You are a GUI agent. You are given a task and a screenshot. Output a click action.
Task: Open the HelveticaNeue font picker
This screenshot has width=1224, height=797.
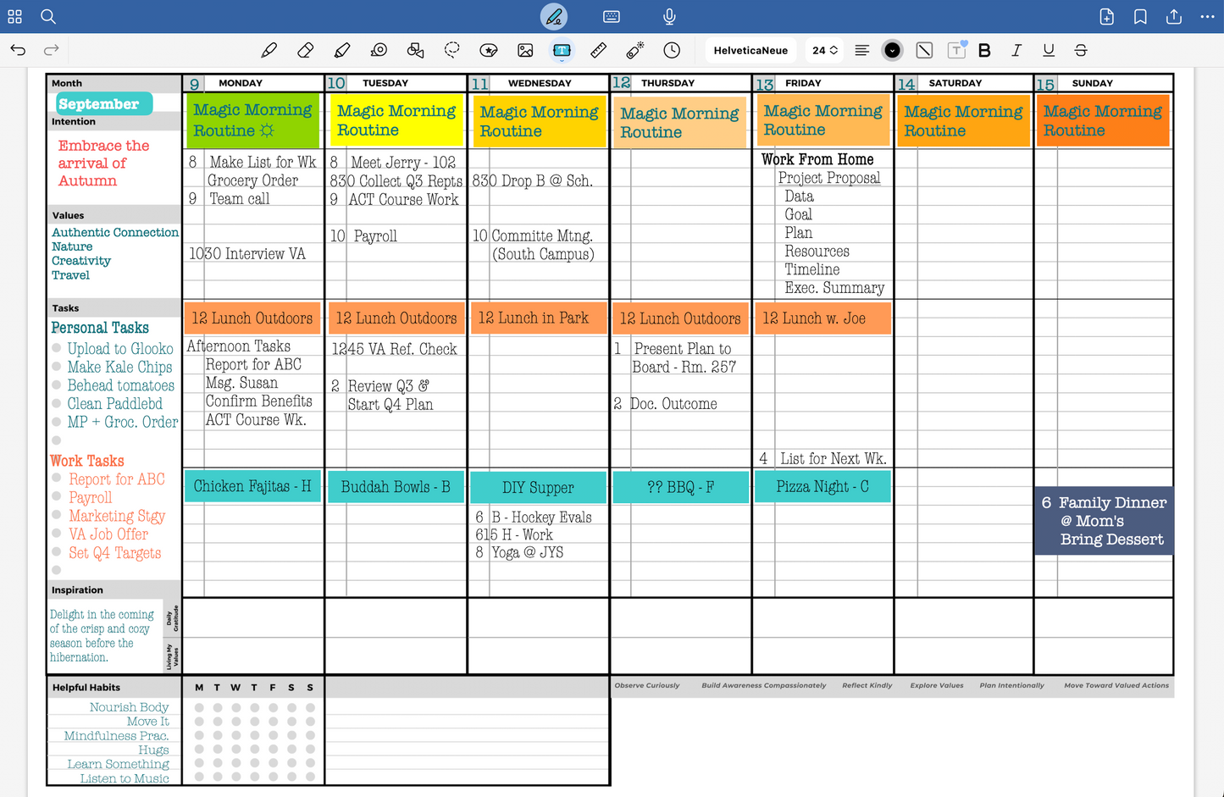pyautogui.click(x=750, y=51)
